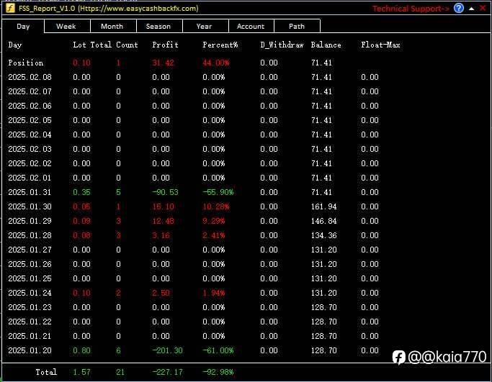
Task: Click Position profit value 31.42
Action: click(163, 63)
